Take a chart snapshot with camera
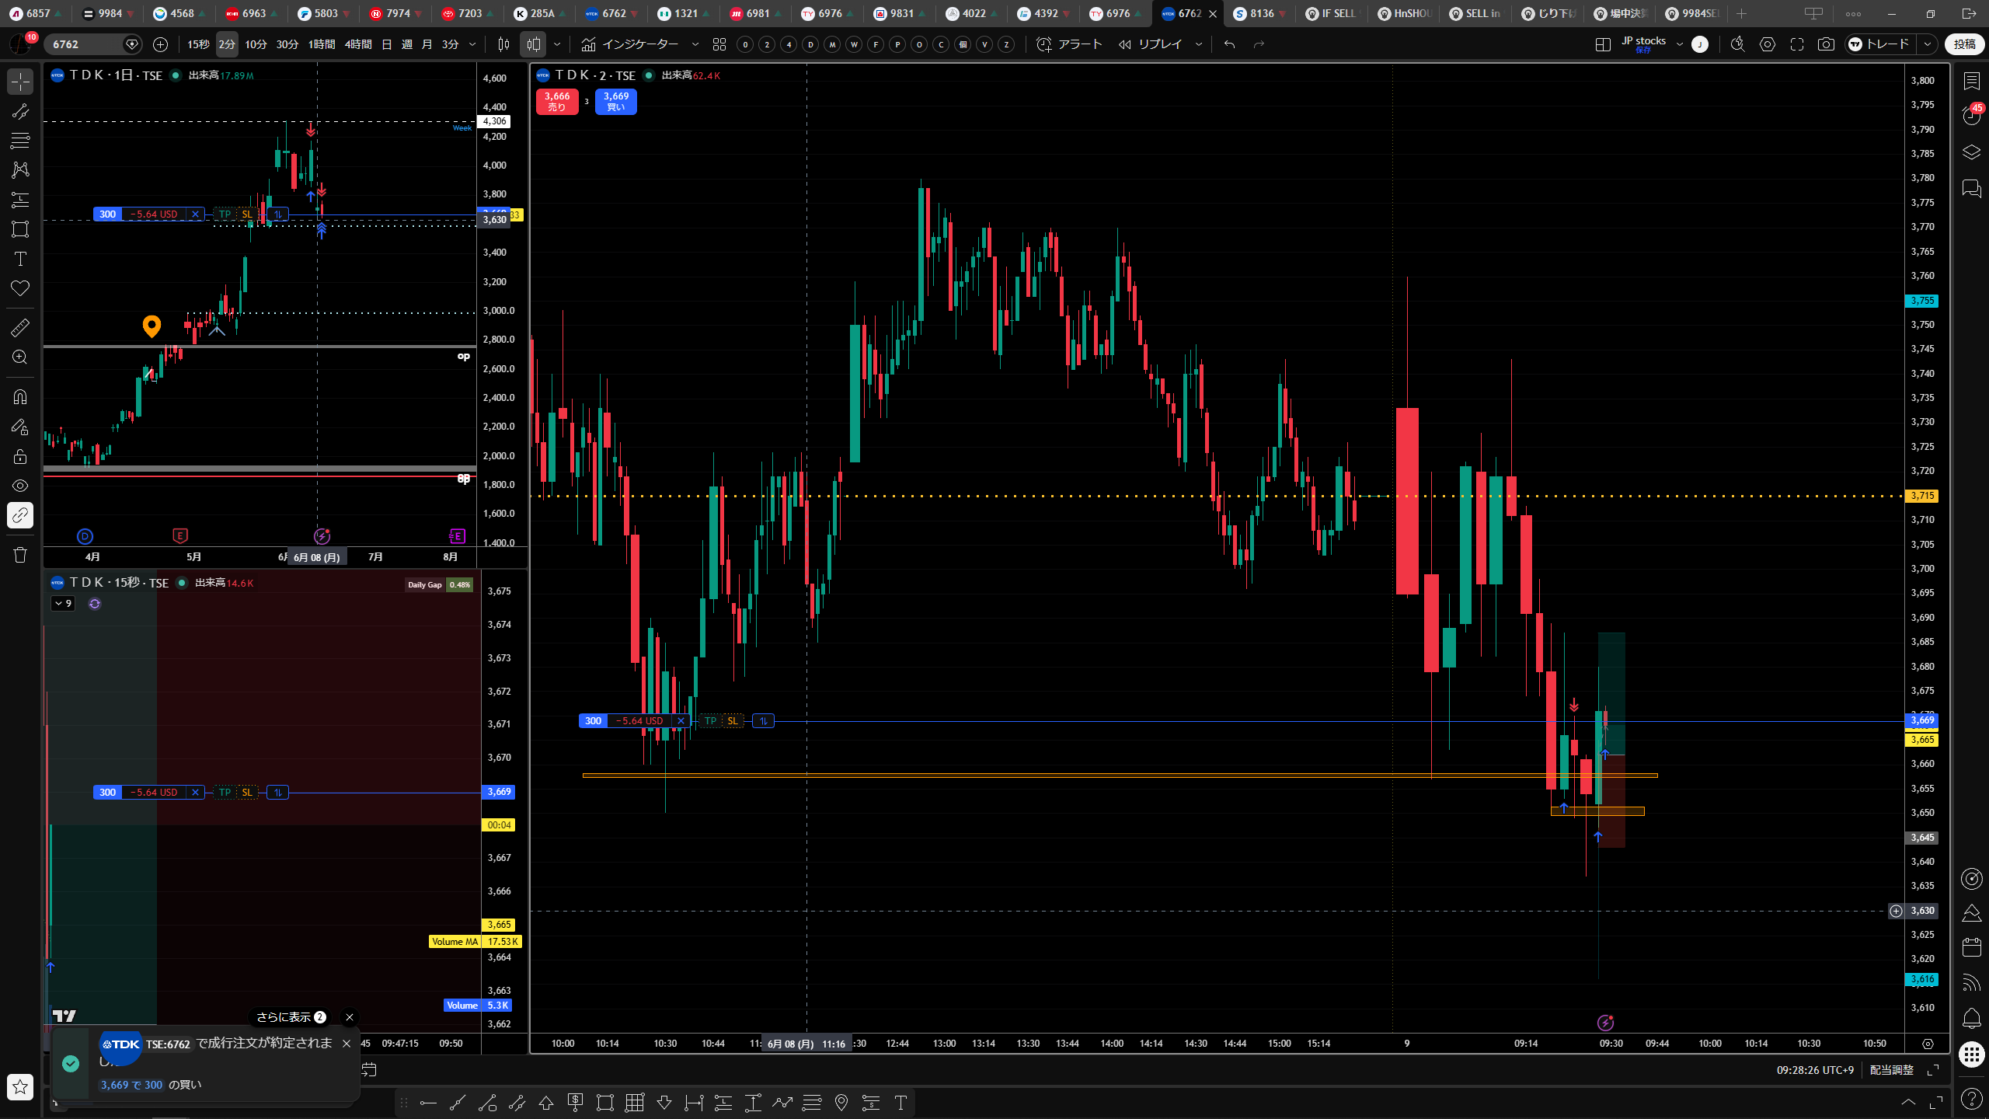Image resolution: width=1989 pixels, height=1119 pixels. coord(1827,44)
